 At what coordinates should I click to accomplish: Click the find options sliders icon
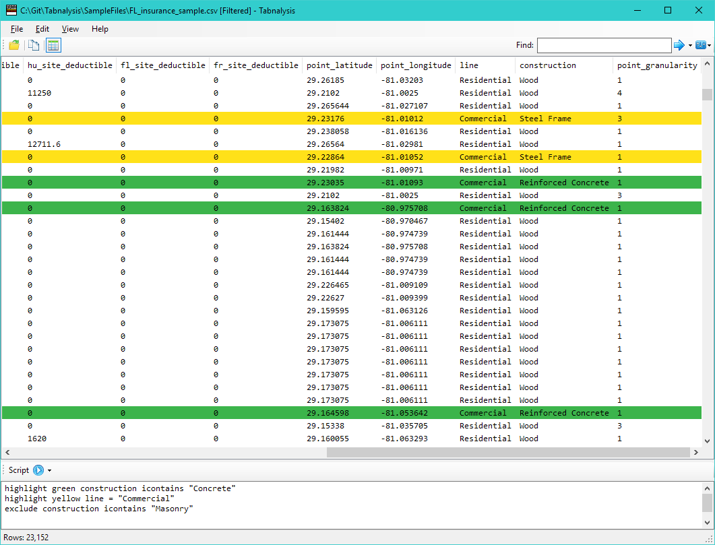[700, 45]
